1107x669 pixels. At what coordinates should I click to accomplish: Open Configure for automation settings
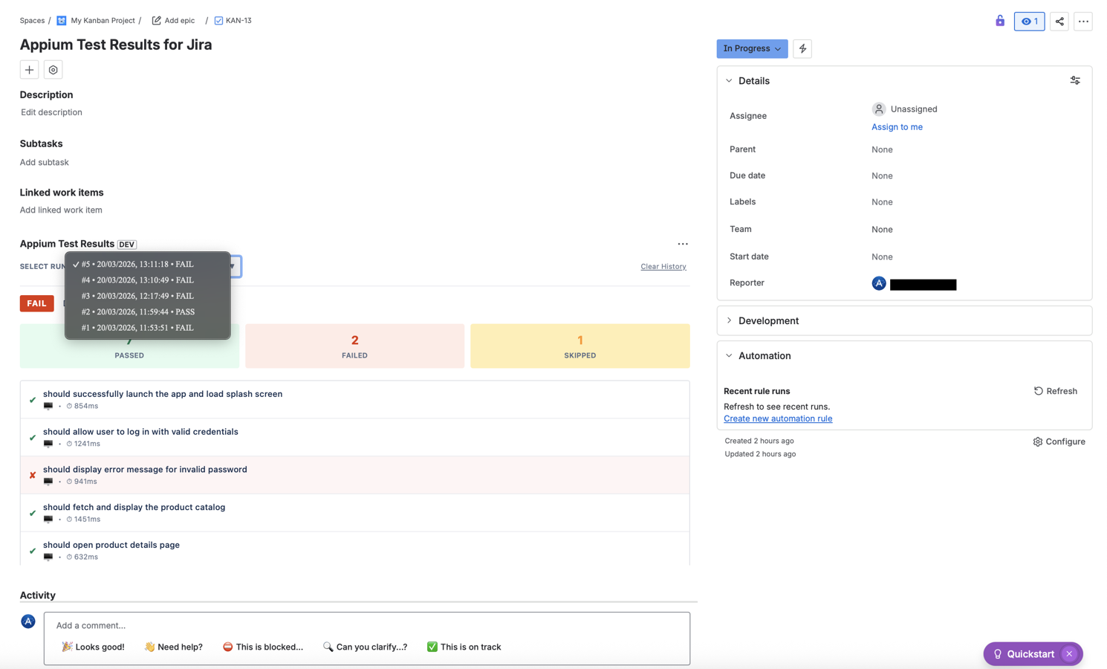click(1058, 442)
